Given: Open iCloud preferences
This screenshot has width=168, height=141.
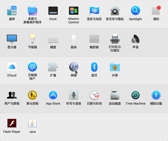Looking at the screenshot, I should pos(12,67).
